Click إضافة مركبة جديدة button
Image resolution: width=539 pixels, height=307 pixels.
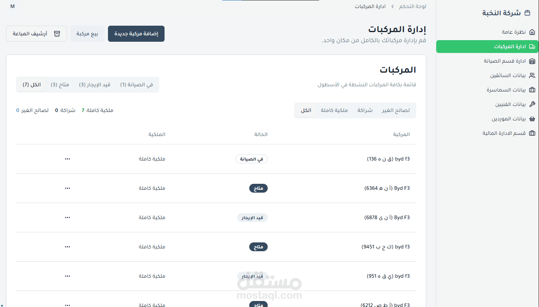coord(136,34)
